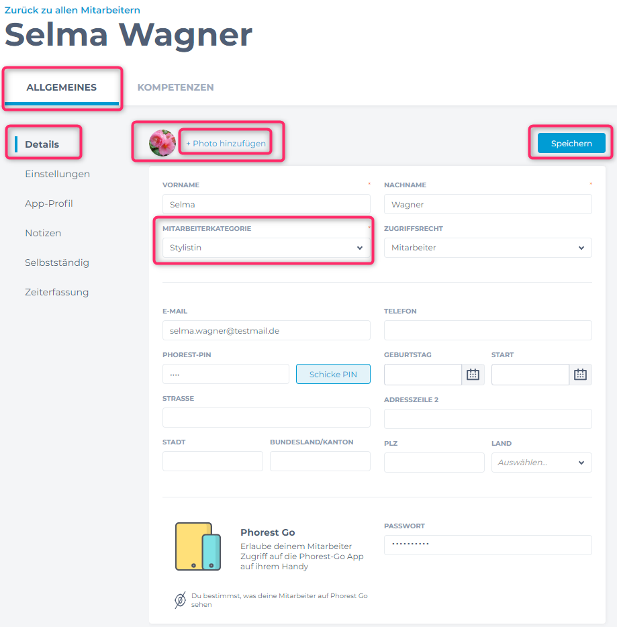
Task: Click the crossed-out eye visibility icon
Action: [180, 600]
